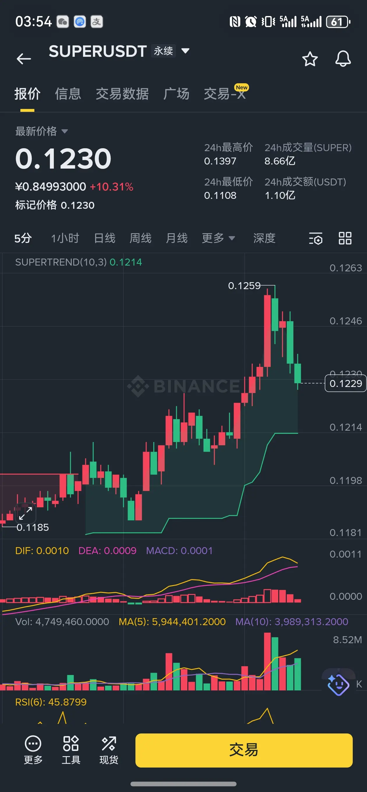Image resolution: width=367 pixels, height=792 pixels.
Task: Go to the 广场 tab
Action: pyautogui.click(x=176, y=94)
